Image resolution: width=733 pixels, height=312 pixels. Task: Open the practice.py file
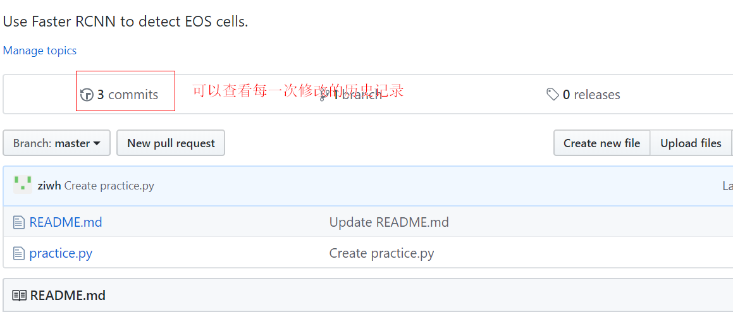coord(61,254)
